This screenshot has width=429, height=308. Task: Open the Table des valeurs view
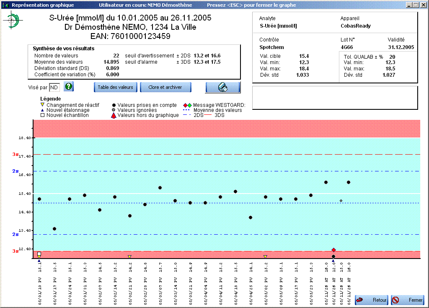(115, 87)
